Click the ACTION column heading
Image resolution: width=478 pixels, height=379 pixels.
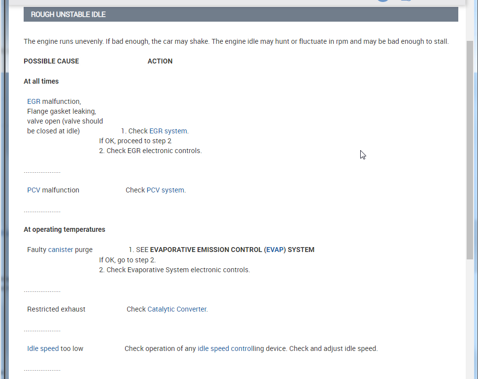(x=160, y=61)
